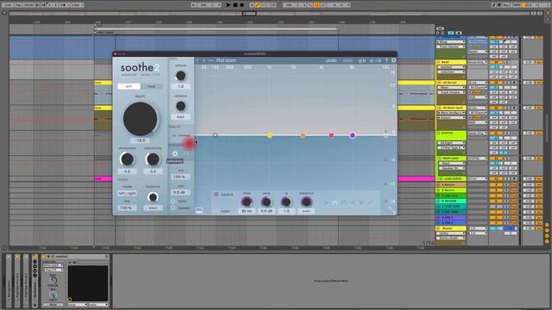Choose last band shape icon

370,203
